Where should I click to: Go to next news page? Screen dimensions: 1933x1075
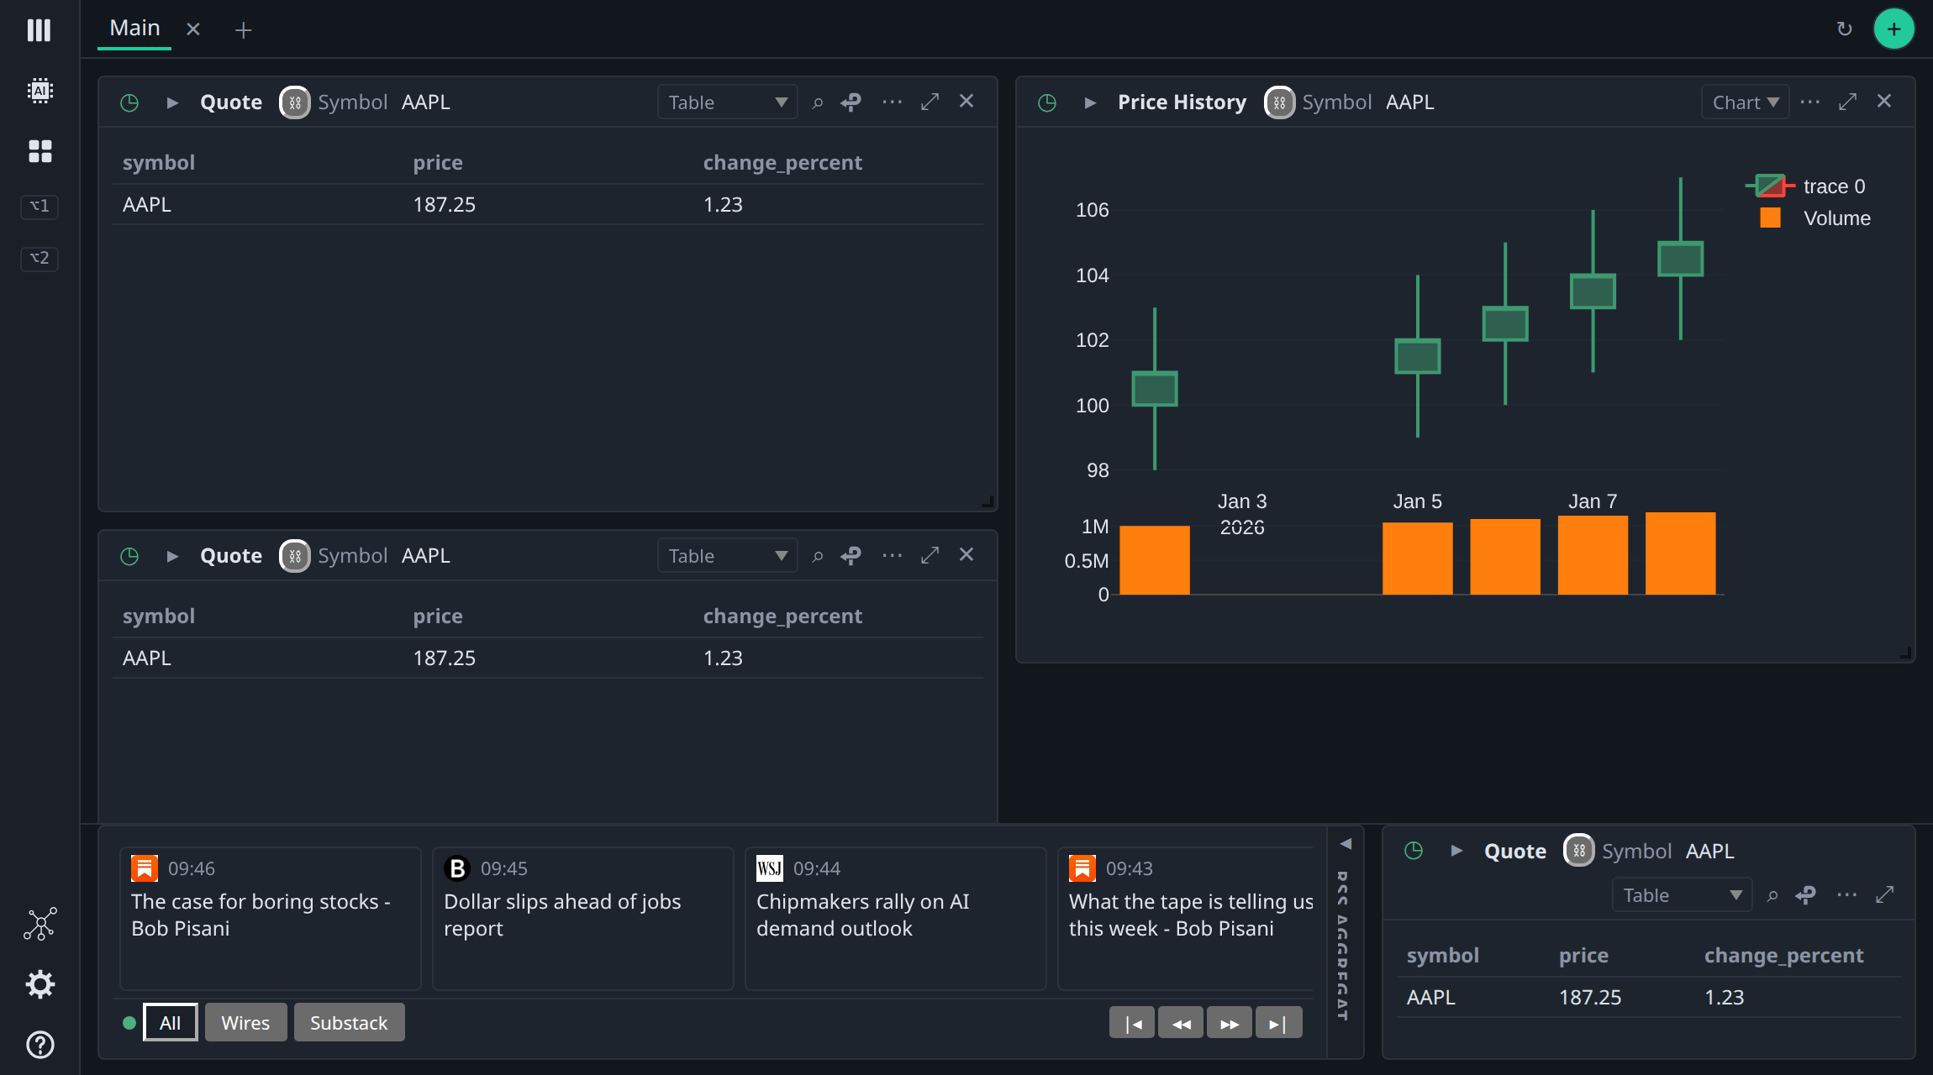coord(1230,1023)
